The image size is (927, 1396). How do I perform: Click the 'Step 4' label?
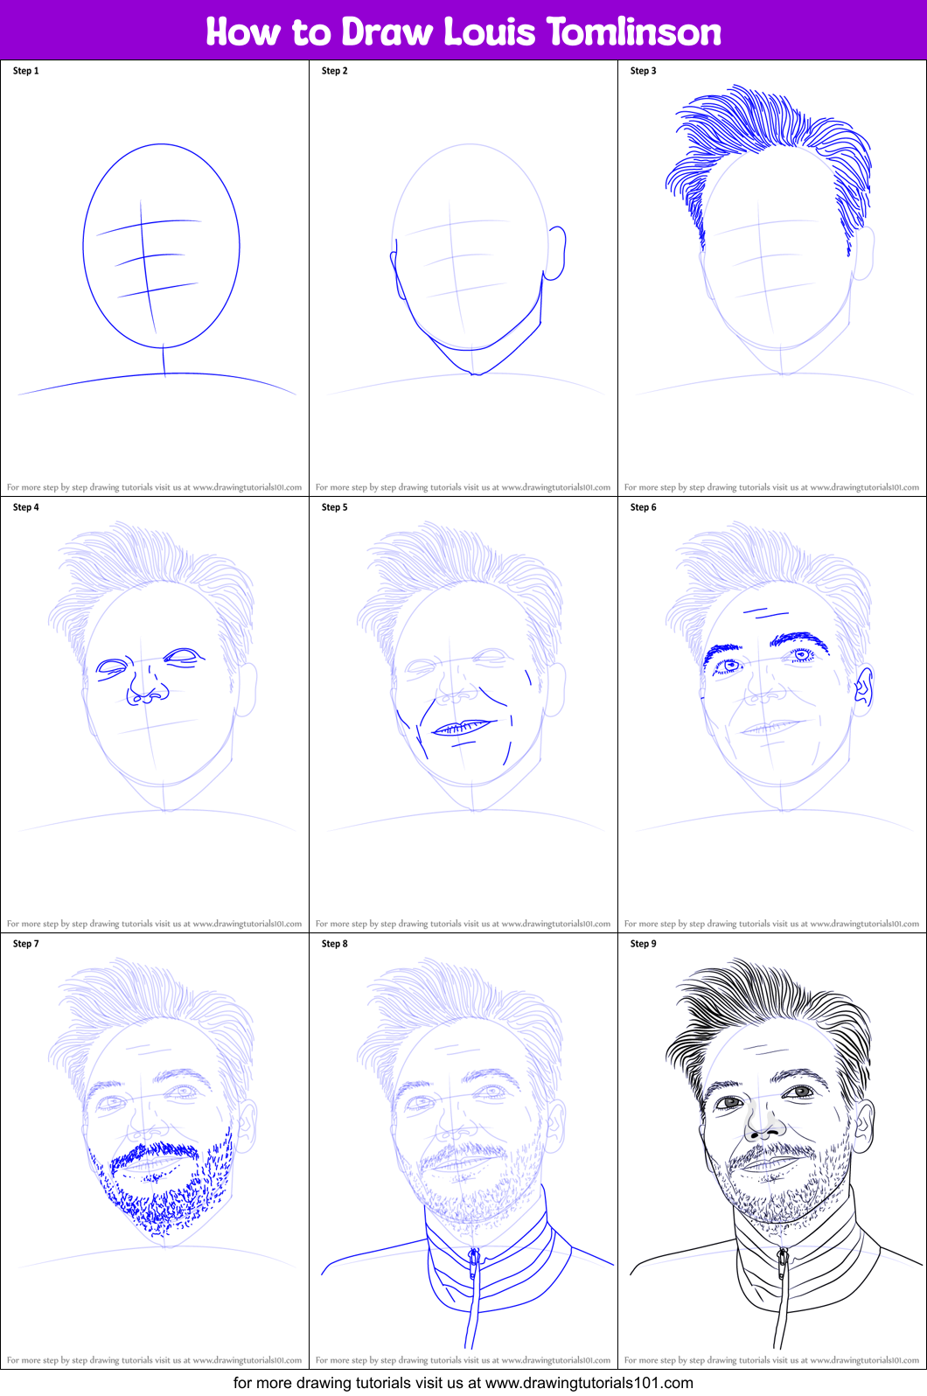26,507
